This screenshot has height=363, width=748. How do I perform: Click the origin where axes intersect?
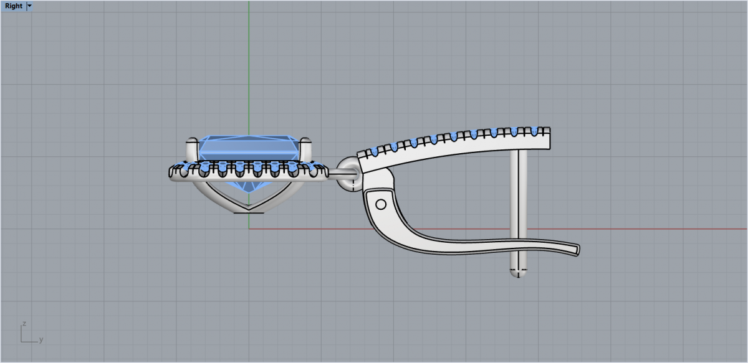(249, 229)
